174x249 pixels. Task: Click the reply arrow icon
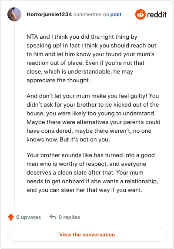pos(53,217)
